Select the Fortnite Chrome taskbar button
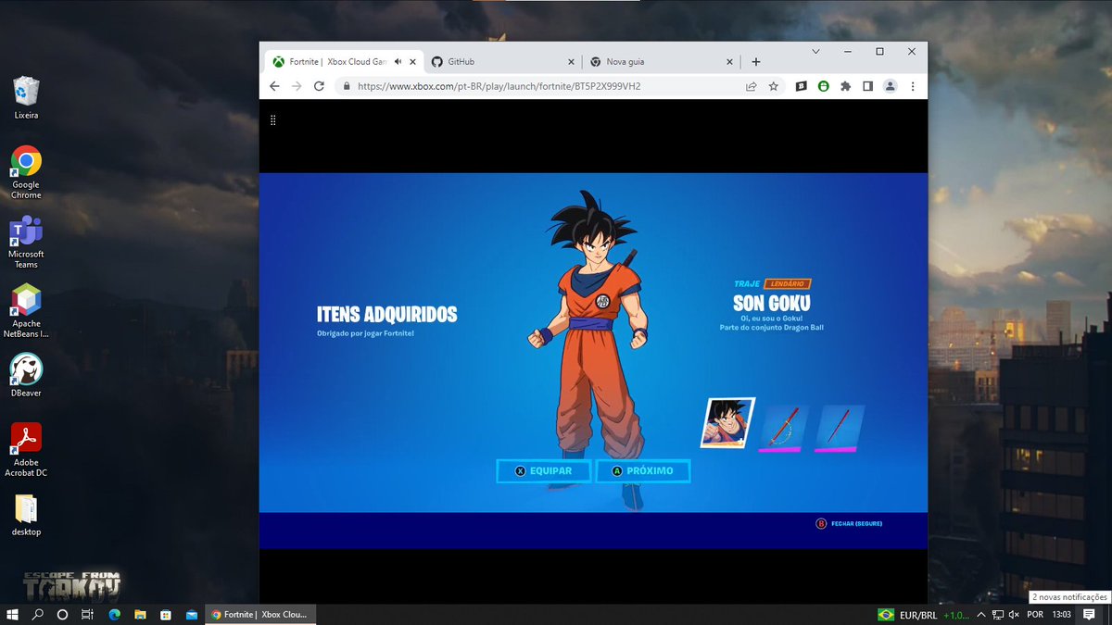 (260, 614)
